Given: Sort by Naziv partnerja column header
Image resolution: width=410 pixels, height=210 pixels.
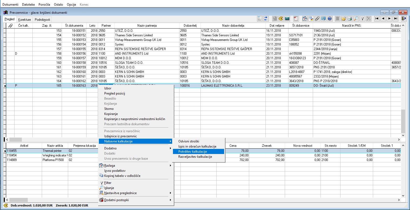Looking at the screenshot, I should click(x=147, y=26).
